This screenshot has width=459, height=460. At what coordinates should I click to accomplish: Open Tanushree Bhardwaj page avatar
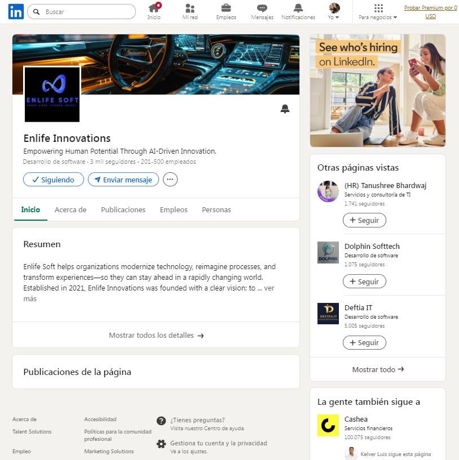[328, 191]
